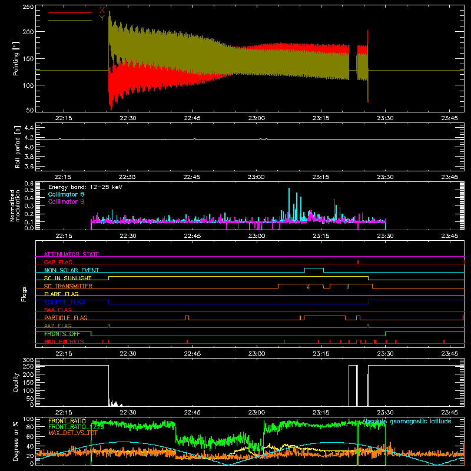Click the green FRONT_RATIO_1225 legend entry
Viewport: 471px width, 471px height.
coord(76,427)
